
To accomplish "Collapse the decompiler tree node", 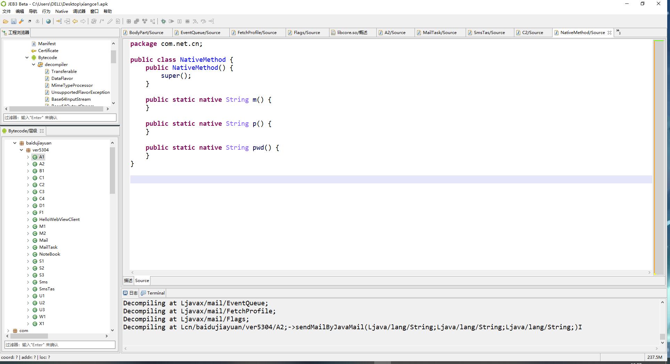I will [x=34, y=65].
